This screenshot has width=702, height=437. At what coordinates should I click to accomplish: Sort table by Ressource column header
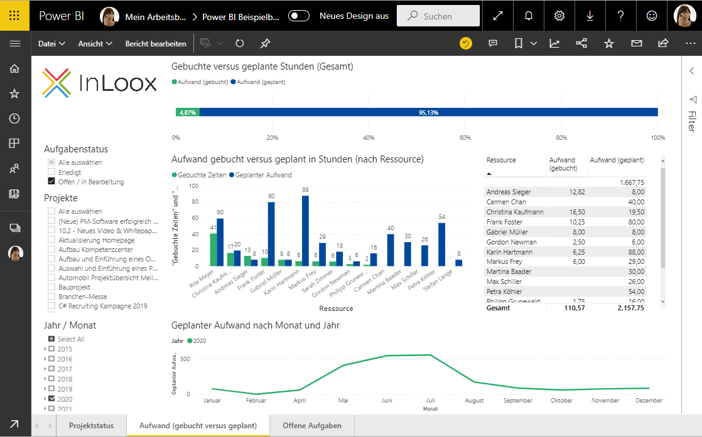(501, 160)
